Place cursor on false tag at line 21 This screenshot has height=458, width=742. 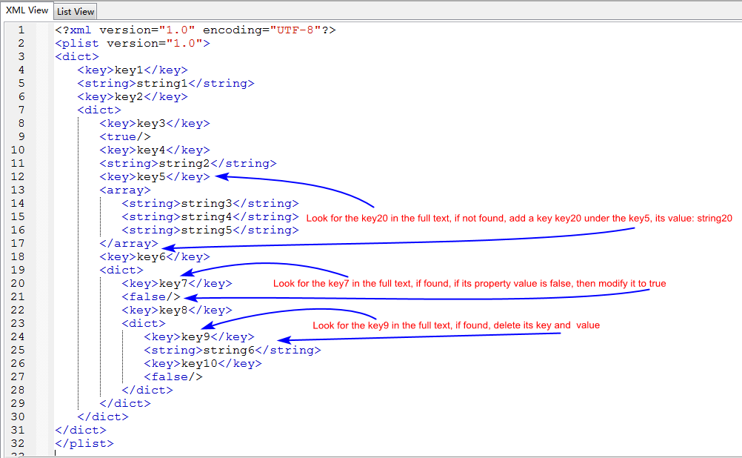[151, 297]
